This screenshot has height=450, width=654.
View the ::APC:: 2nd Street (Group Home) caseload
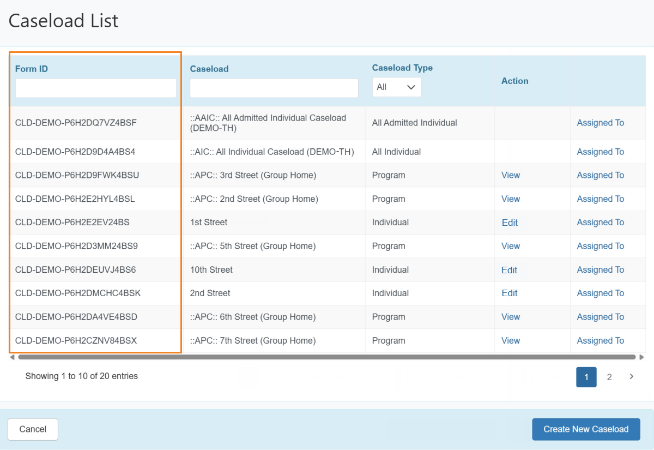pos(511,199)
